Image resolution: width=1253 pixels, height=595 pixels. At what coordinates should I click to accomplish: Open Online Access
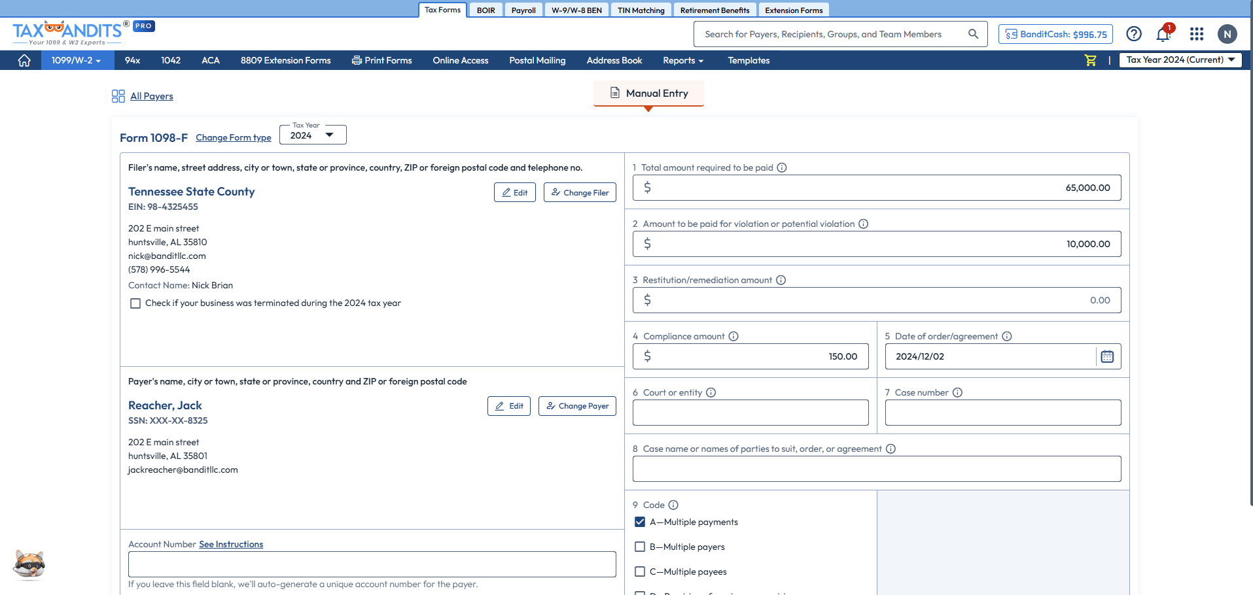pos(461,60)
